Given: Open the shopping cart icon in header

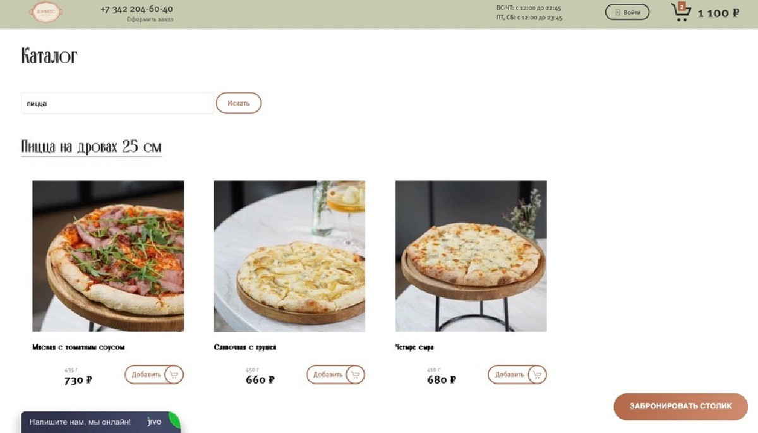Looking at the screenshot, I should point(681,12).
